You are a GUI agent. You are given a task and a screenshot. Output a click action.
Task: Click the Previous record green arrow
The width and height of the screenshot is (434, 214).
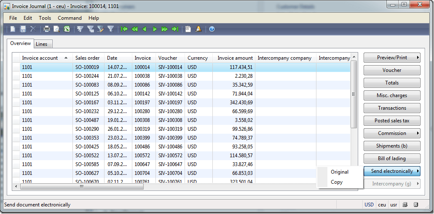click(x=144, y=29)
